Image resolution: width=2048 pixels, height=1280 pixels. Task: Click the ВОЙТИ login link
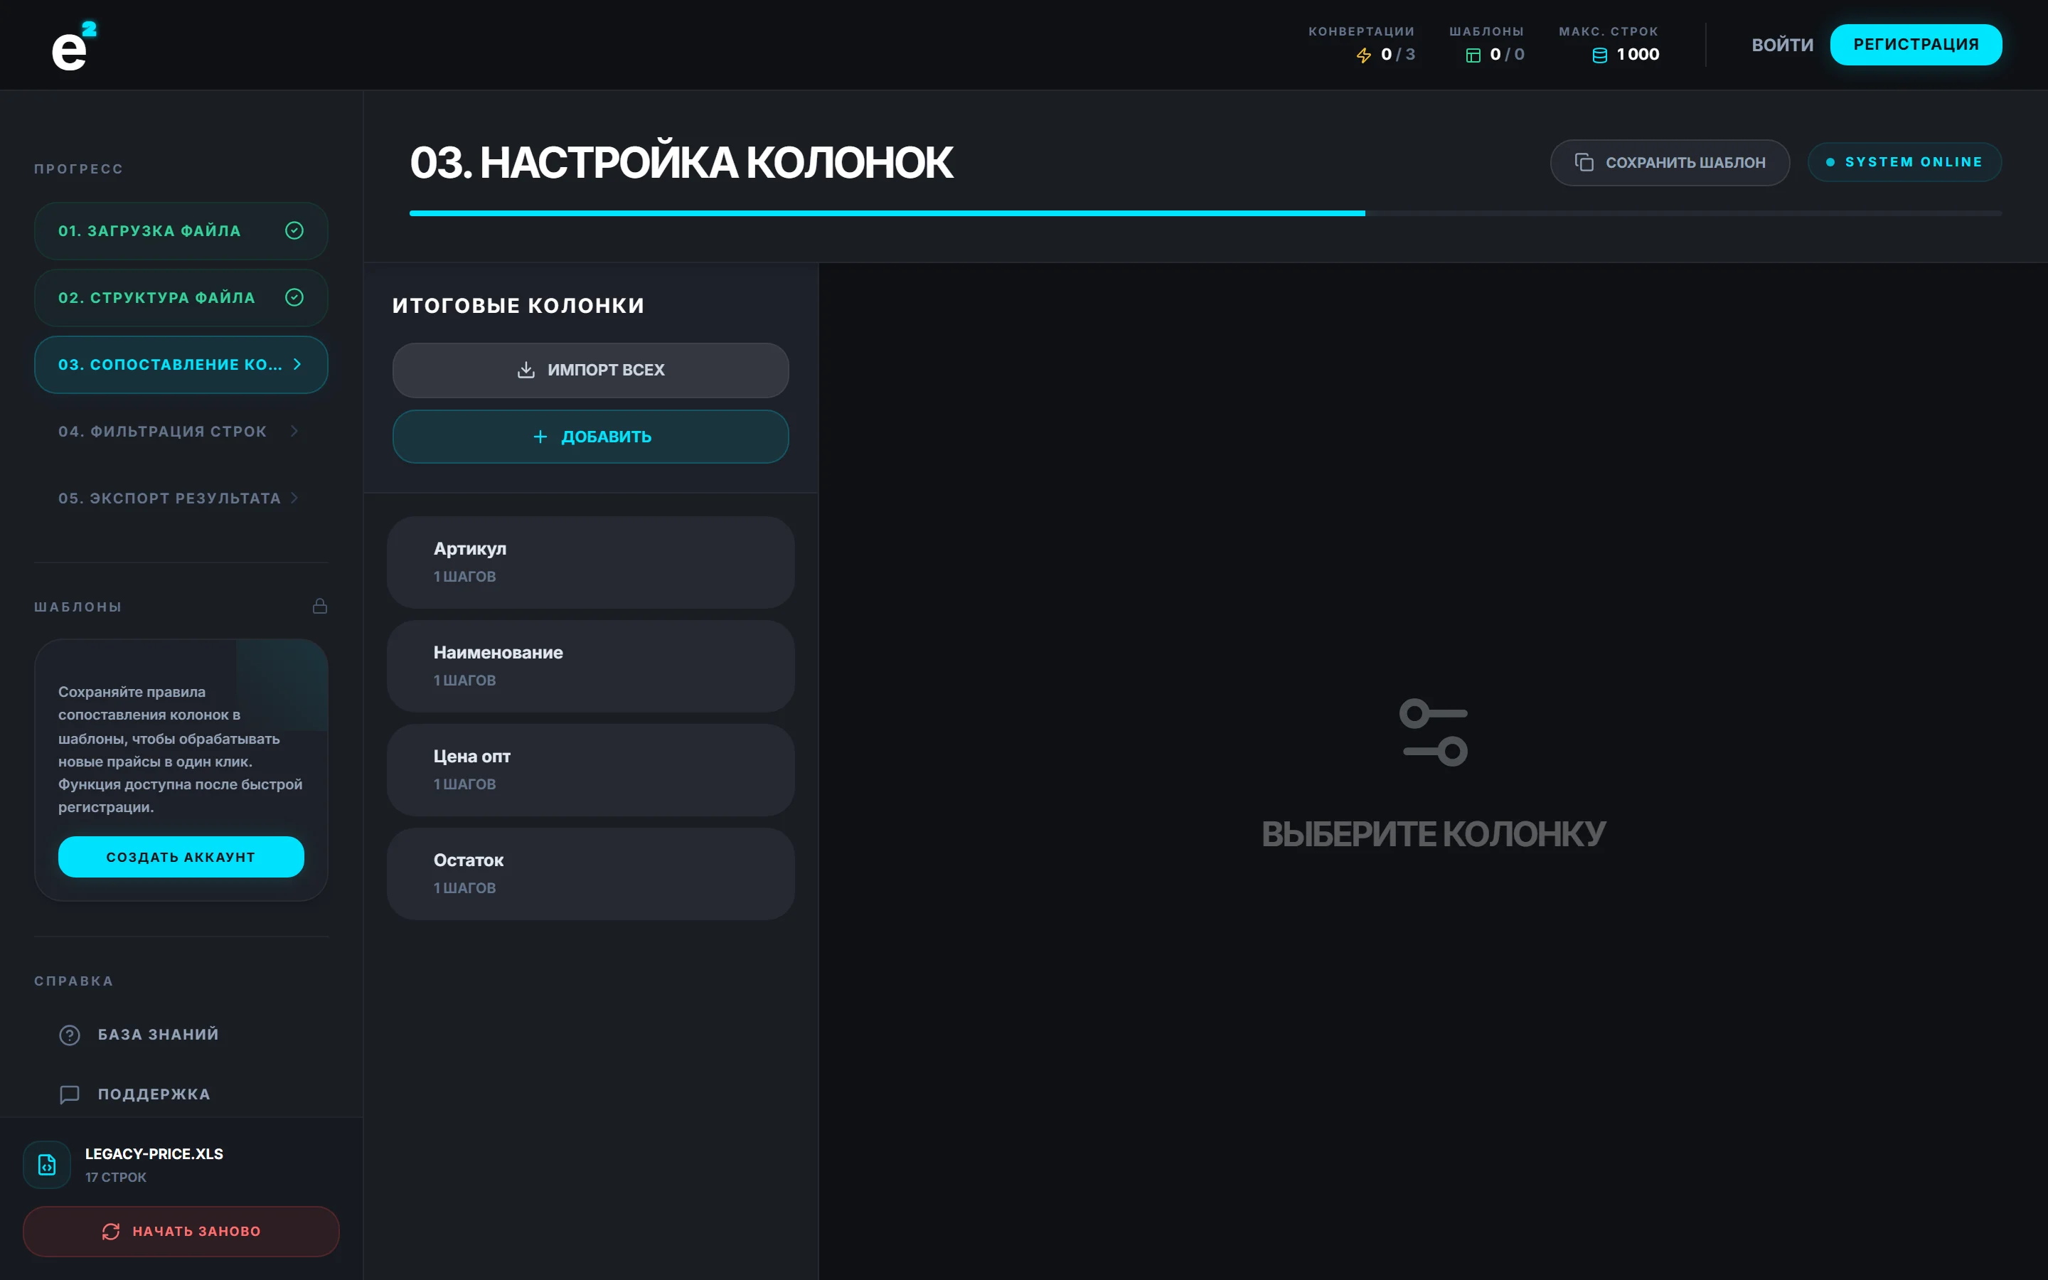[1782, 45]
